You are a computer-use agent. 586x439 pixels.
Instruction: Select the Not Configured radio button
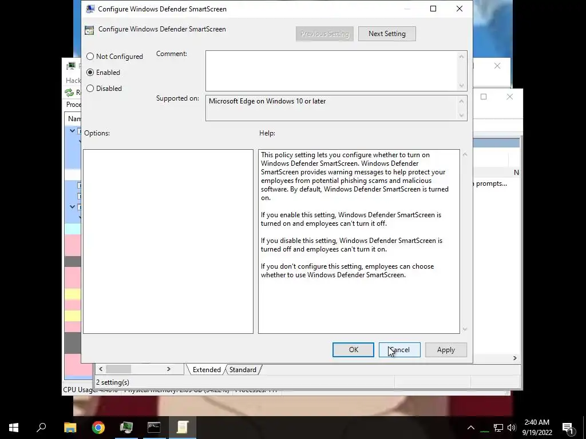pos(114,57)
